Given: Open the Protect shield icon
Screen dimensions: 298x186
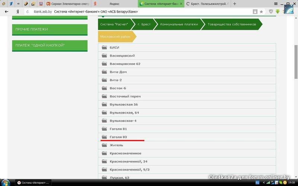Looking at the screenshot, I should (271, 12).
